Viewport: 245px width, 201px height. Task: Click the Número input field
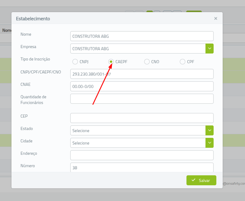coord(142,168)
